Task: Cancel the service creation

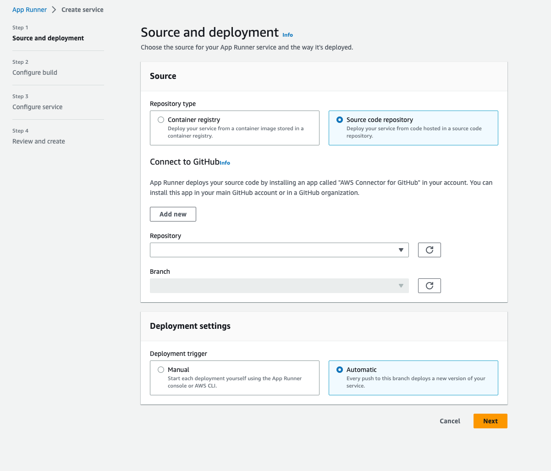Action: tap(450, 421)
